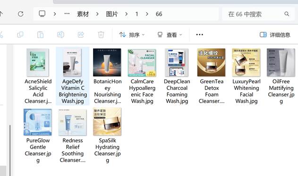
Task: Click the refresh icon in the address bar
Action: click(x=20, y=14)
